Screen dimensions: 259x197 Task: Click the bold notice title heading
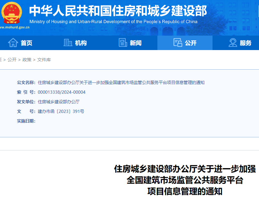(185, 180)
